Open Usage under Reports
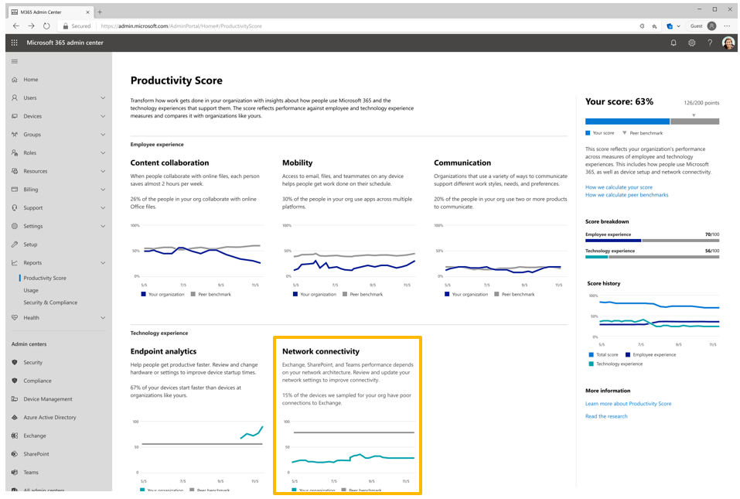740x499 pixels. click(31, 290)
